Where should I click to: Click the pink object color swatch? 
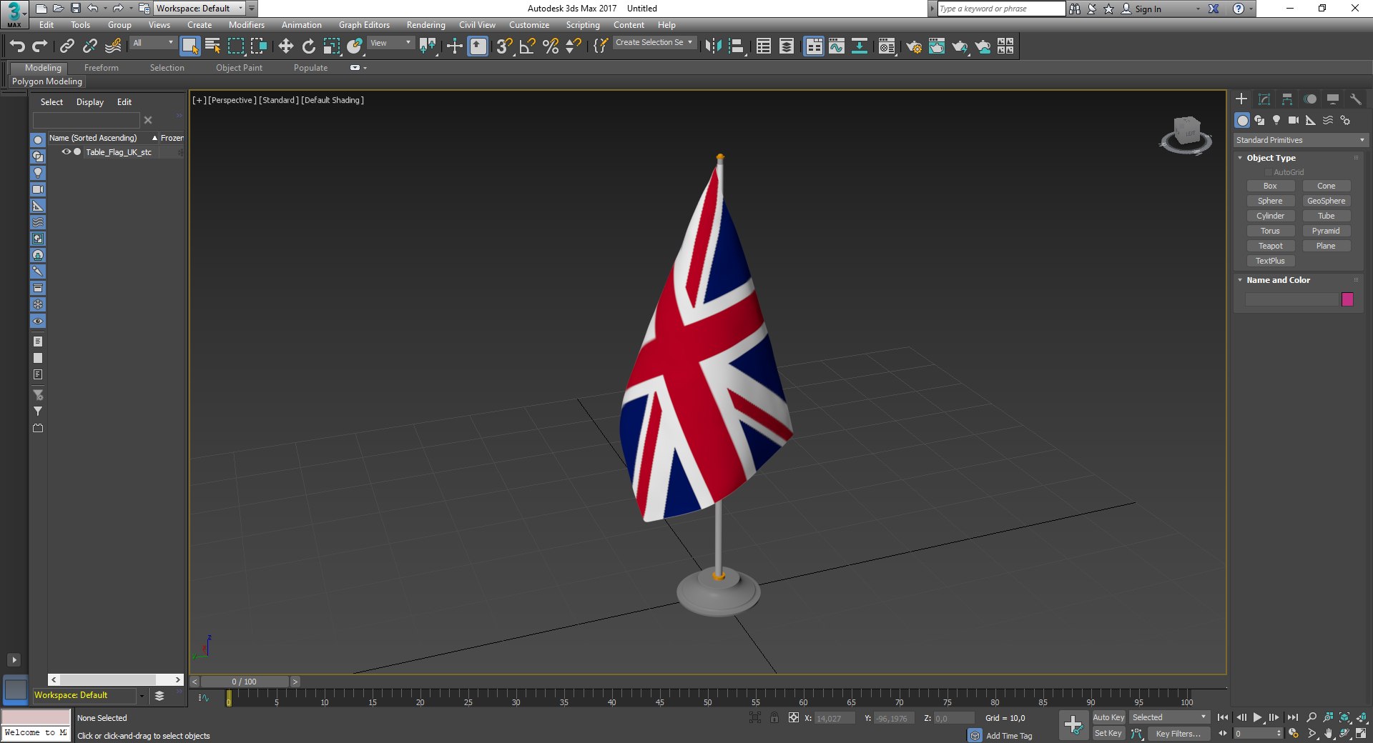click(x=1347, y=299)
